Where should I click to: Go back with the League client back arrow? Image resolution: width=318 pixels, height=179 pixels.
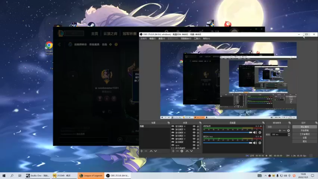59,45
